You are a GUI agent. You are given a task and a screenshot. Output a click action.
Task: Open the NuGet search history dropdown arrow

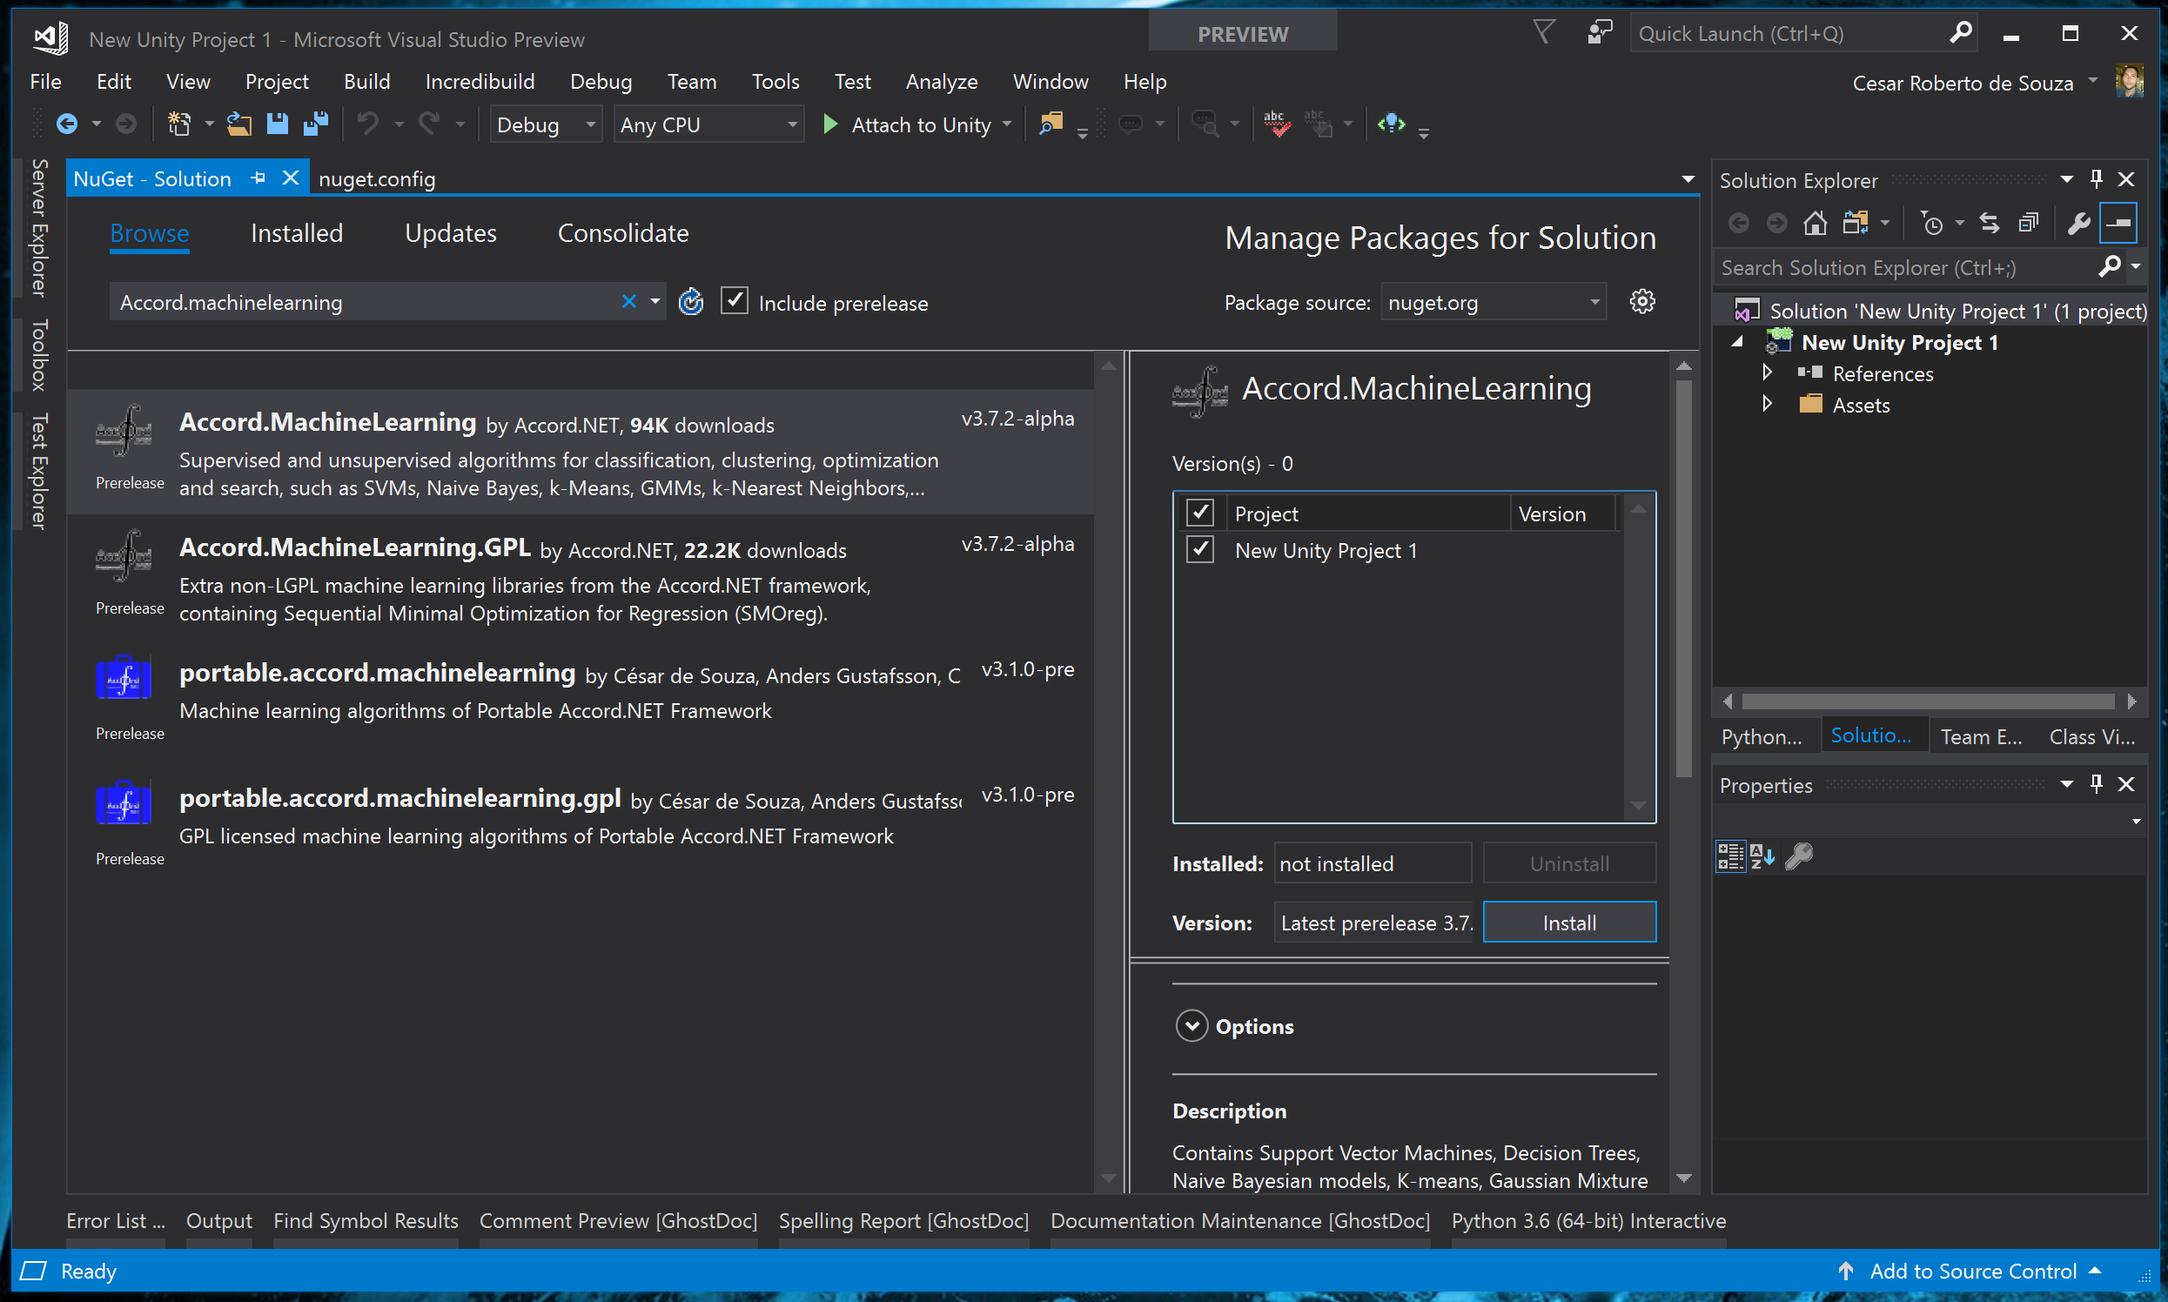(654, 302)
